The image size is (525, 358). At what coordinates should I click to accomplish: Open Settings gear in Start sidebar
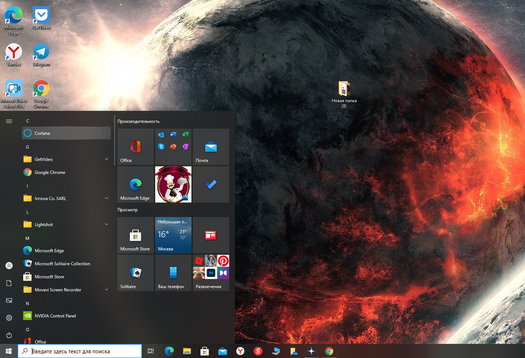point(9,318)
